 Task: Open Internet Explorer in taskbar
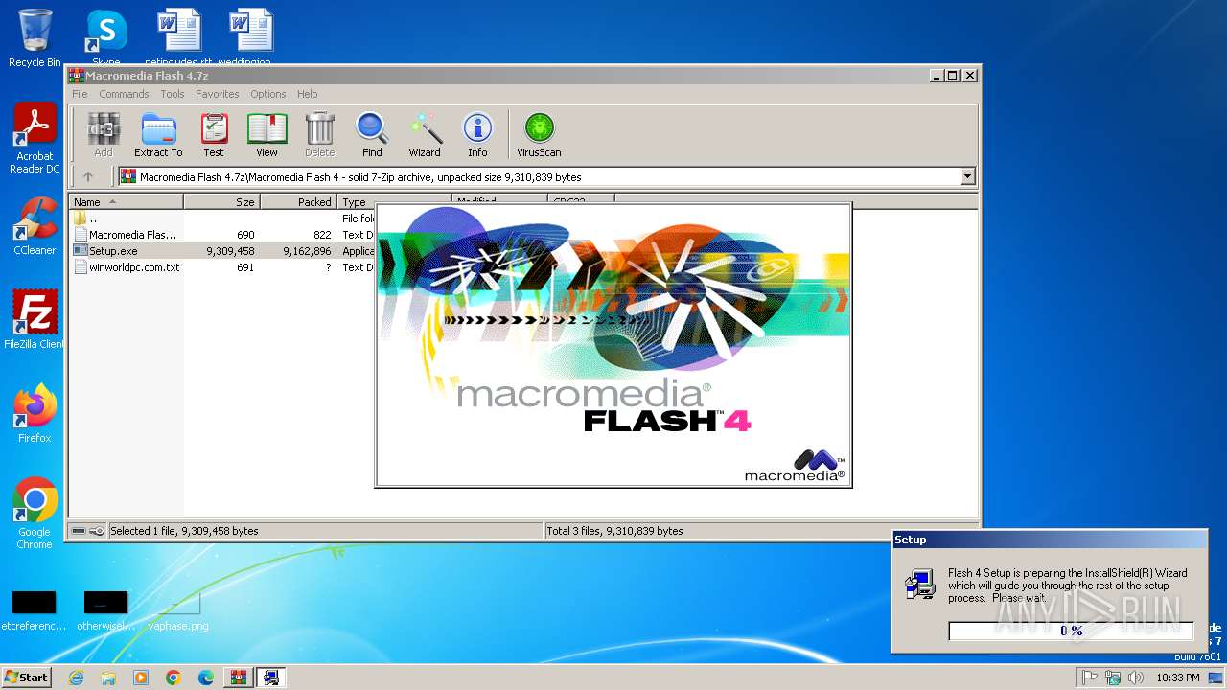76,678
